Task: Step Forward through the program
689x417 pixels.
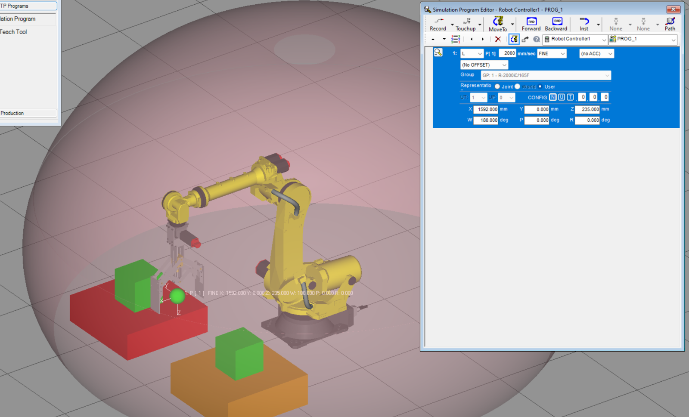Action: 531,24
